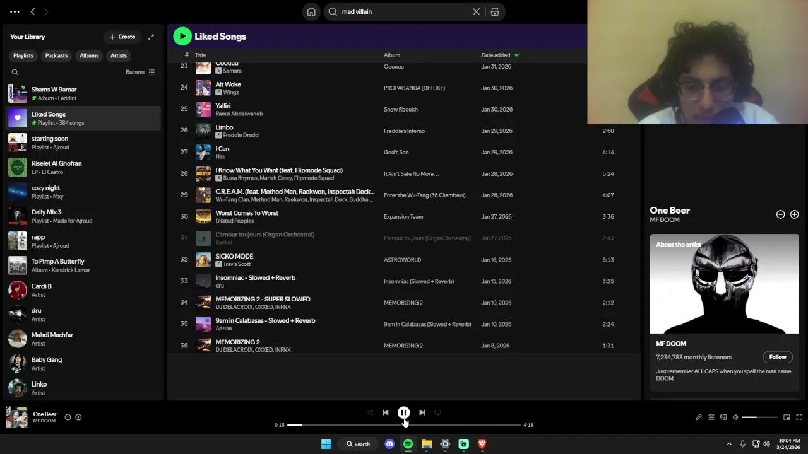Viewport: 808px width, 454px height.
Task: Open Shams W 9amar album in library
Action: [x=83, y=93]
